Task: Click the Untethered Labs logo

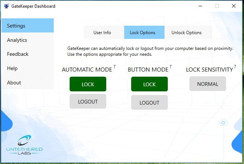Action: tap(24, 145)
